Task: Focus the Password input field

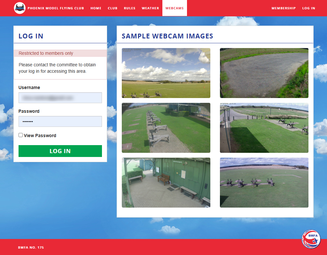Action: coord(60,121)
